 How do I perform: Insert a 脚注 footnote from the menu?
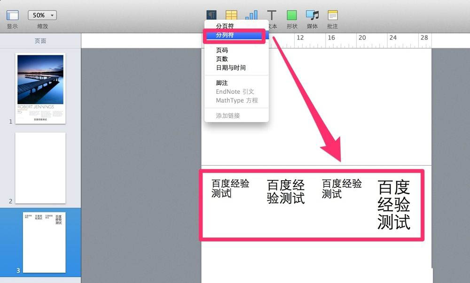click(221, 83)
